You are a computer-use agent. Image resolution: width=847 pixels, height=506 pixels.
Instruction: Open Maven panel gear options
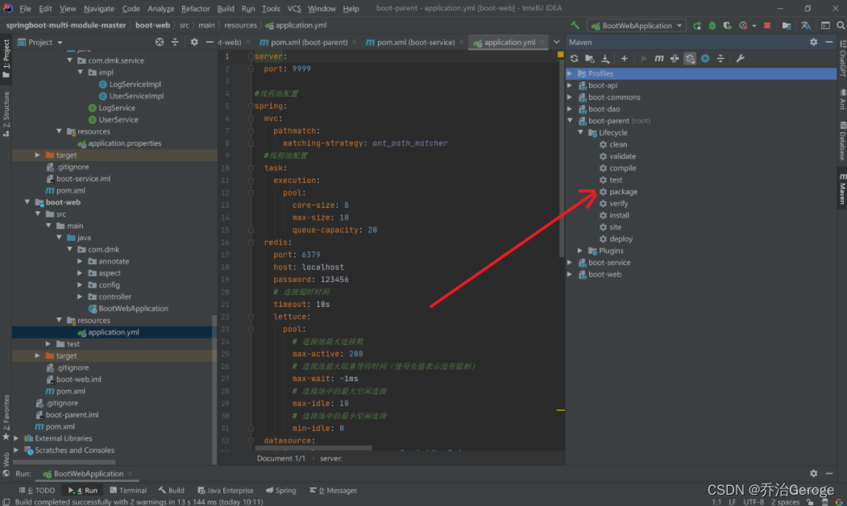click(x=813, y=42)
